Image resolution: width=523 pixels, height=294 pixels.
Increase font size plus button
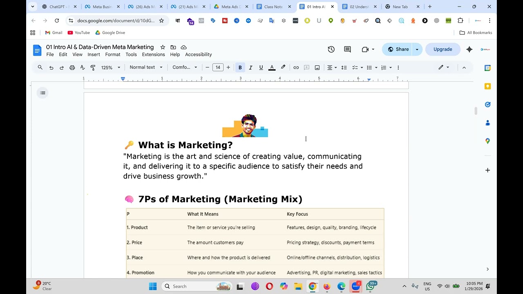click(228, 67)
